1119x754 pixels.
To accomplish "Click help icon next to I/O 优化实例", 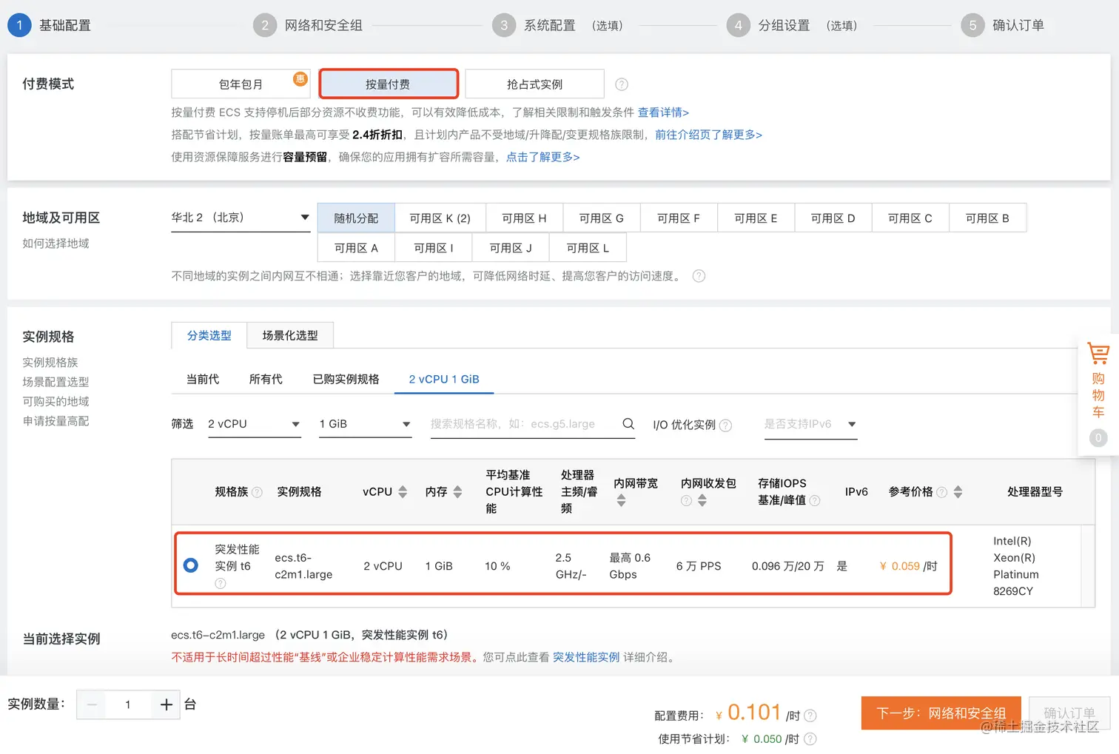I will (x=725, y=425).
